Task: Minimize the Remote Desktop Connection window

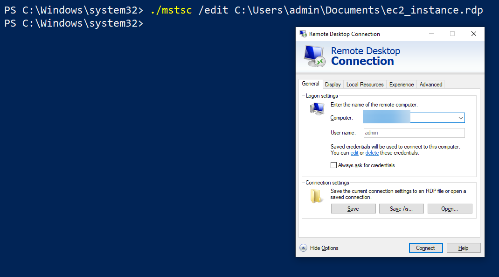Action: 431,34
